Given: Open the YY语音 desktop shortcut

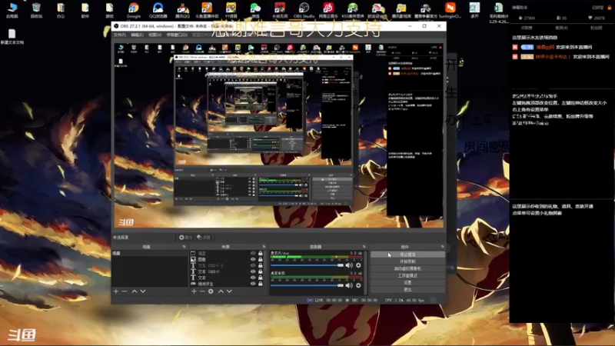Looking at the screenshot, I should pos(231,10).
